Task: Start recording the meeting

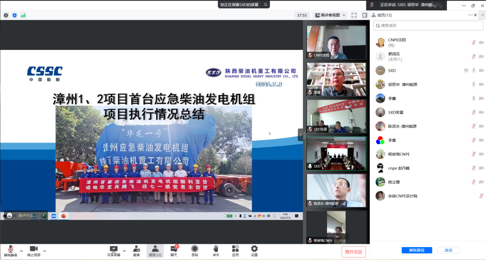Action: pos(195,251)
